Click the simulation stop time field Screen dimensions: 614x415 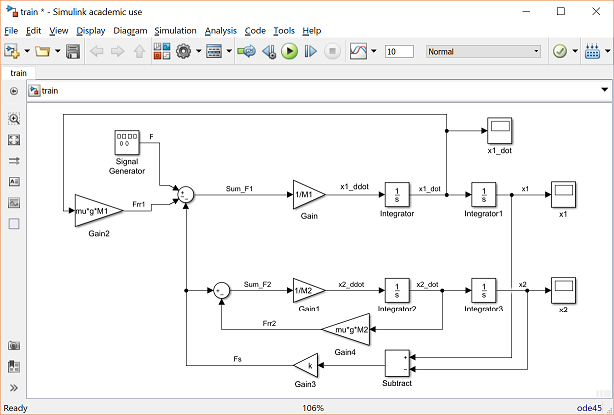[399, 51]
